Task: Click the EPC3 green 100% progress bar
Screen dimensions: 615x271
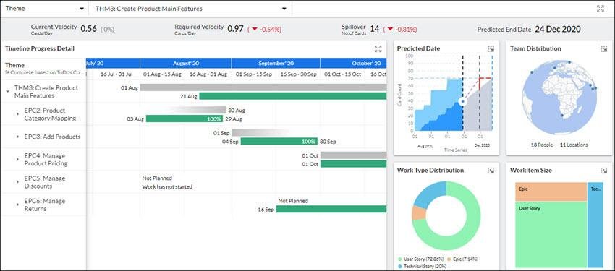Action: pyautogui.click(x=279, y=142)
